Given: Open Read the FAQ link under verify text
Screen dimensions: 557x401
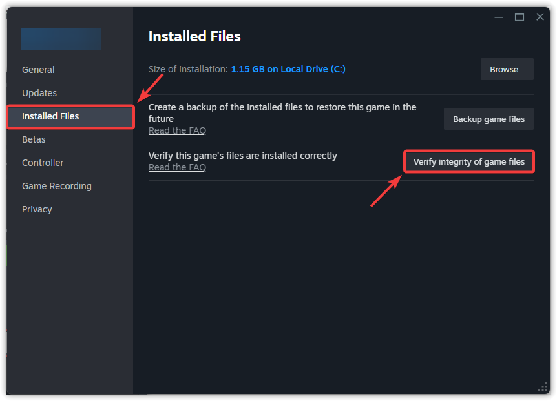Looking at the screenshot, I should [x=177, y=167].
